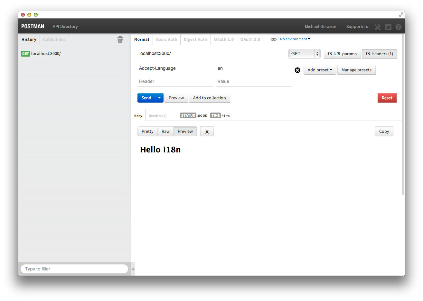423x301 pixels.
Task: Expand the No environment dropdown
Action: pyautogui.click(x=295, y=39)
